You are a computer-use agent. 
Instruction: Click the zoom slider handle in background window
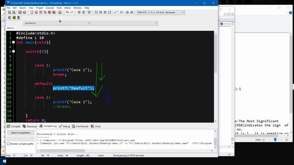click(x=275, y=139)
